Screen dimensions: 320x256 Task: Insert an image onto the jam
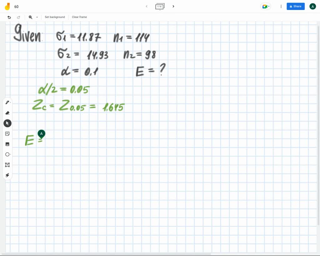tap(7, 144)
